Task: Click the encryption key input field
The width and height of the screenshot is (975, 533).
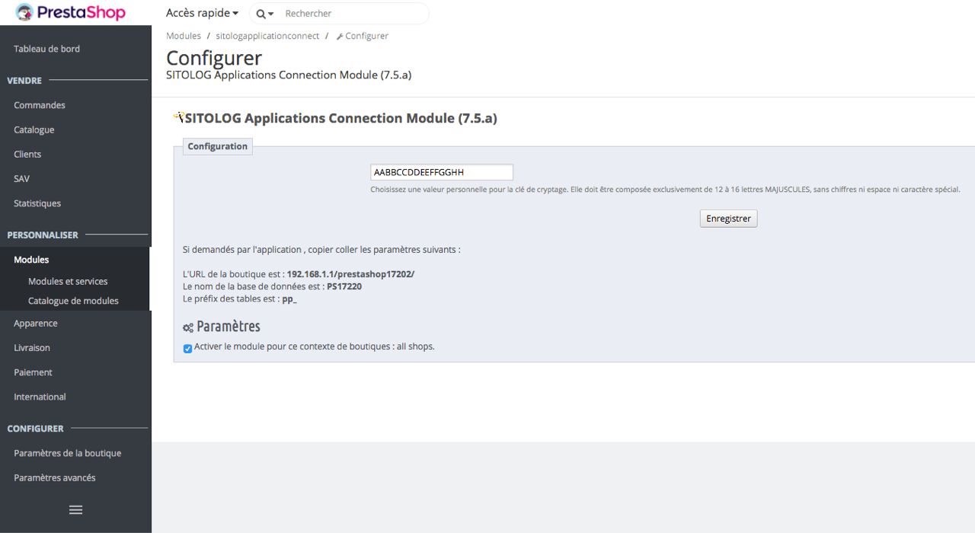Action: click(442, 172)
